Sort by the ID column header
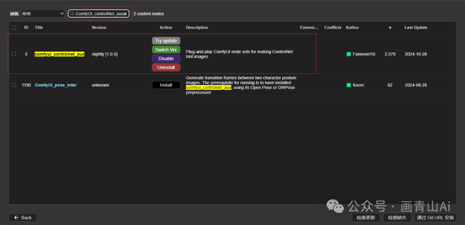This screenshot has height=225, width=465. pos(26,27)
